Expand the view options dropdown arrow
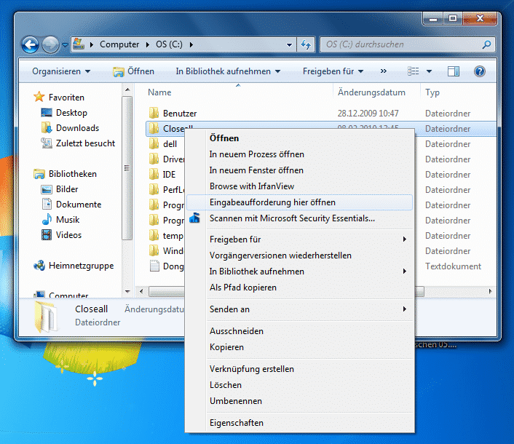 (429, 71)
